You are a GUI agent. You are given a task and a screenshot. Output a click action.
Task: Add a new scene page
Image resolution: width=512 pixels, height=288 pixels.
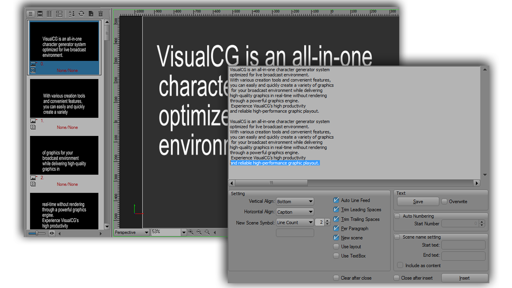tap(91, 14)
